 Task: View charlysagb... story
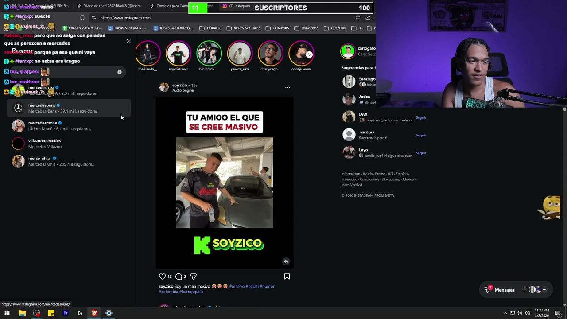pyautogui.click(x=270, y=53)
